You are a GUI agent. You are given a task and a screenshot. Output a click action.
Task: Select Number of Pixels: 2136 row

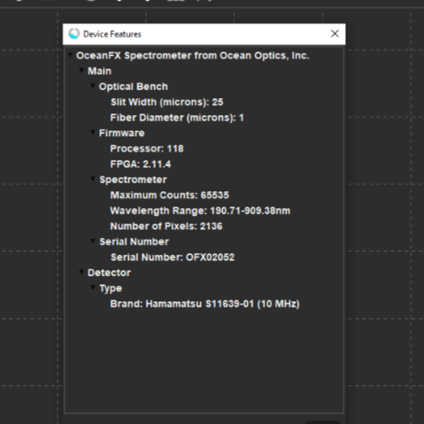pos(166,226)
